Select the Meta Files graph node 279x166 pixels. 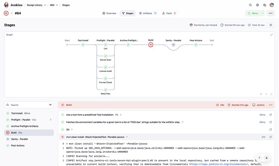pyautogui.click(x=106, y=90)
